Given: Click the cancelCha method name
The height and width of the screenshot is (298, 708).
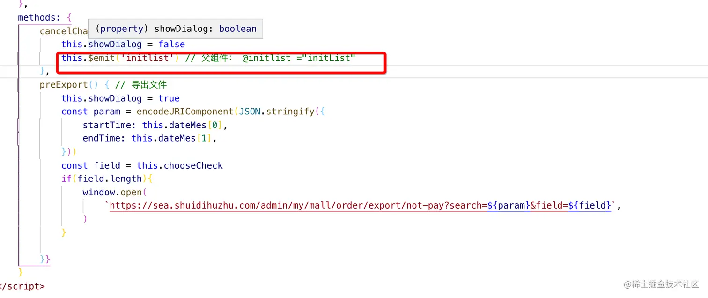Looking at the screenshot, I should coord(64,31).
